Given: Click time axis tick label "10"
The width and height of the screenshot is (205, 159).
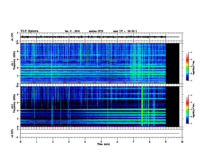Looking at the screenshot, I should [182, 142].
